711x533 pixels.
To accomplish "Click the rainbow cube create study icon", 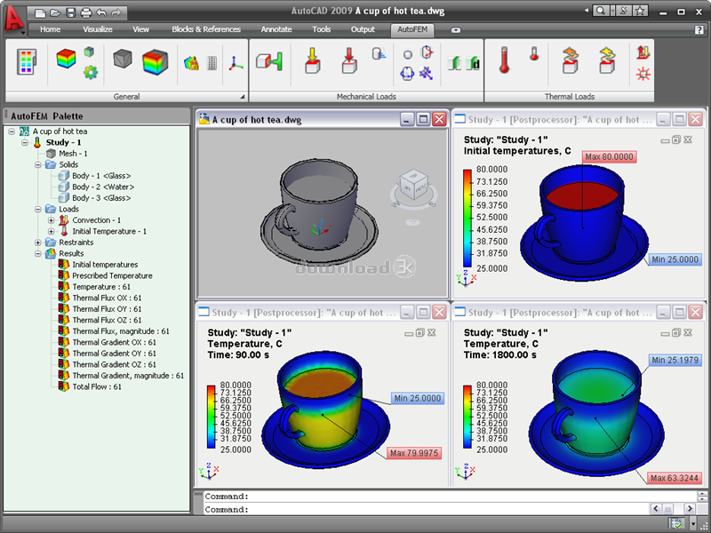I will [66, 59].
